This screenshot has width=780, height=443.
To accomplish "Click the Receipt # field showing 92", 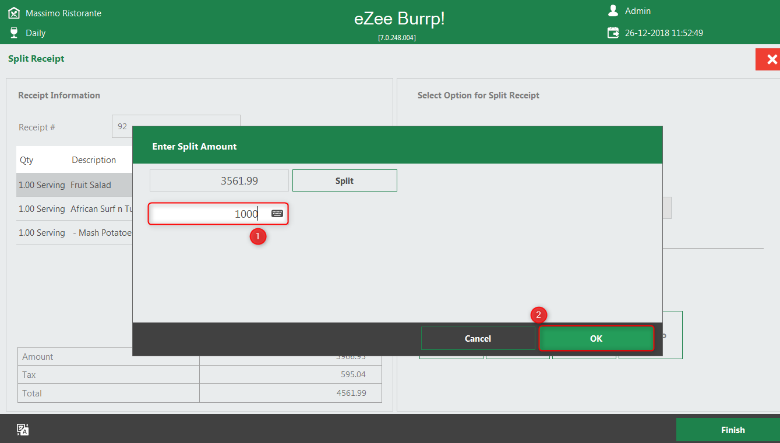I will 176,126.
